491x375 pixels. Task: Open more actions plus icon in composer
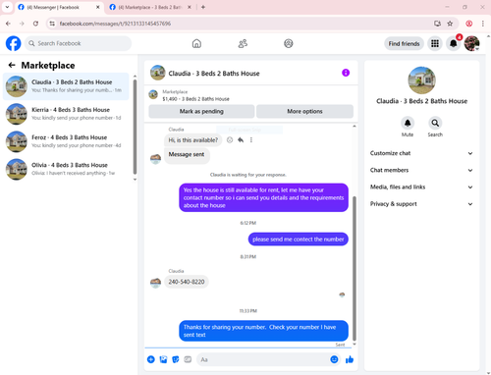(x=151, y=359)
